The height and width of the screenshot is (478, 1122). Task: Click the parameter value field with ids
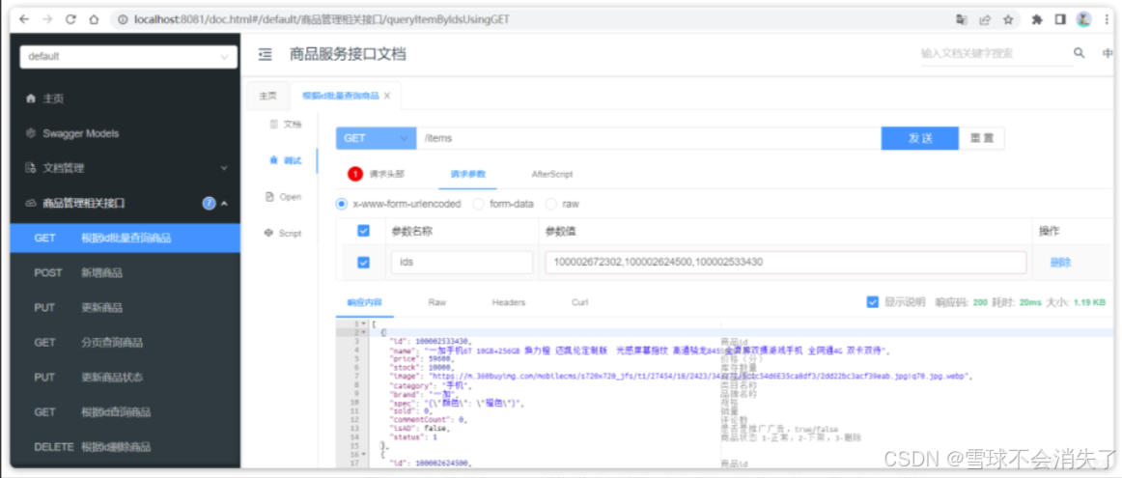786,262
